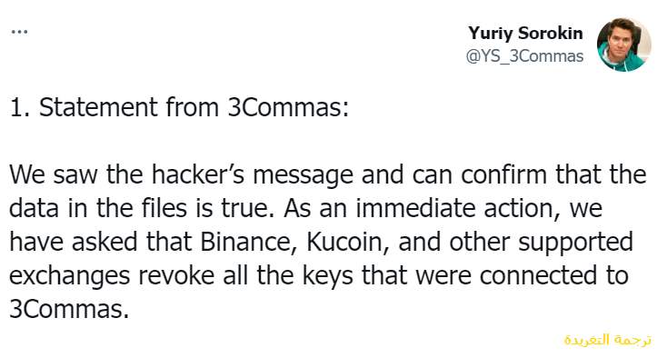667x358 pixels.
Task: Click the word 'keys' in the tweet body
Action: 328,277
